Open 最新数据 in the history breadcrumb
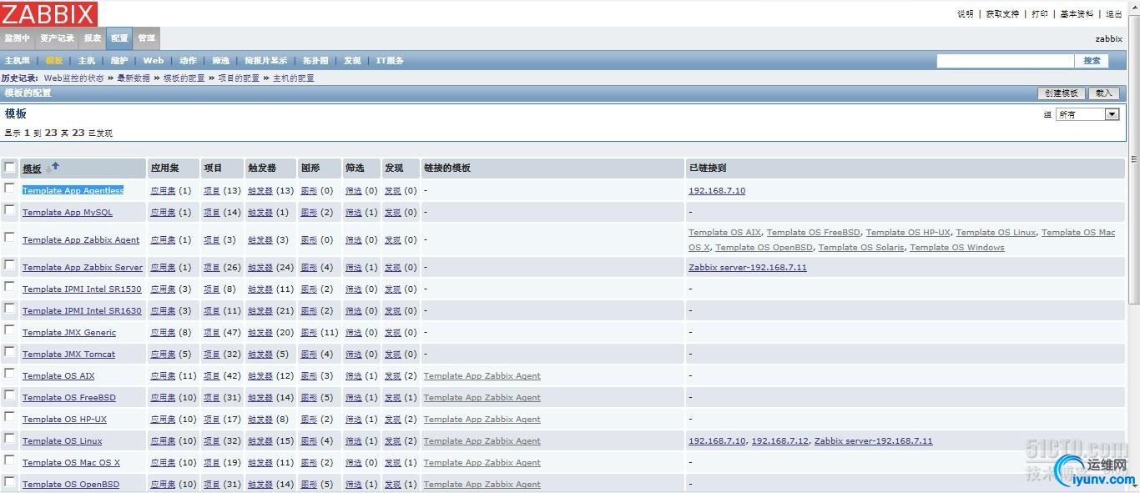Viewport: 1140px width, 493px height. pyautogui.click(x=134, y=78)
